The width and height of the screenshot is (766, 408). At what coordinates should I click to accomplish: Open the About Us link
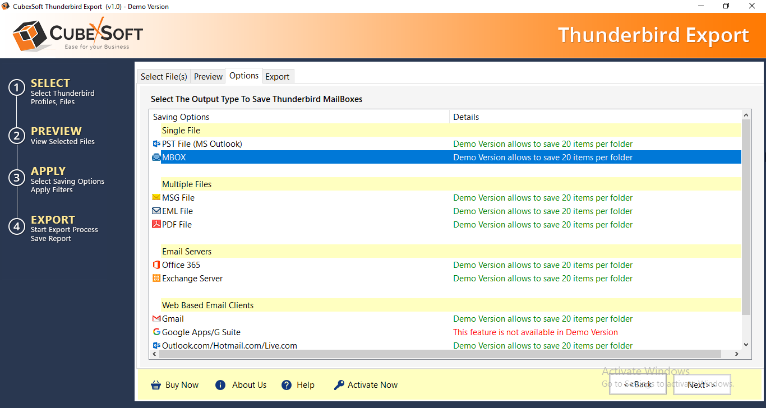(x=250, y=385)
